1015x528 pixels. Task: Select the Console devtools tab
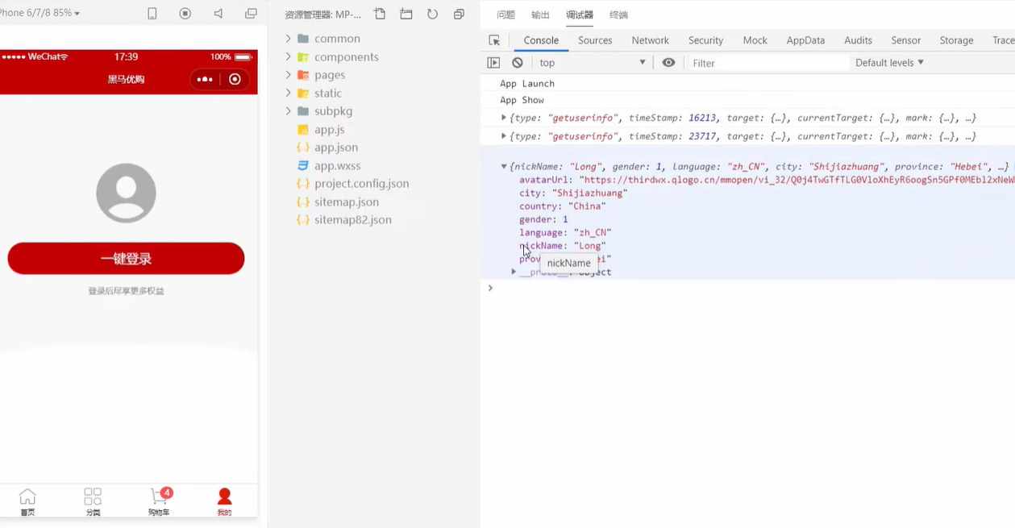[x=541, y=40]
